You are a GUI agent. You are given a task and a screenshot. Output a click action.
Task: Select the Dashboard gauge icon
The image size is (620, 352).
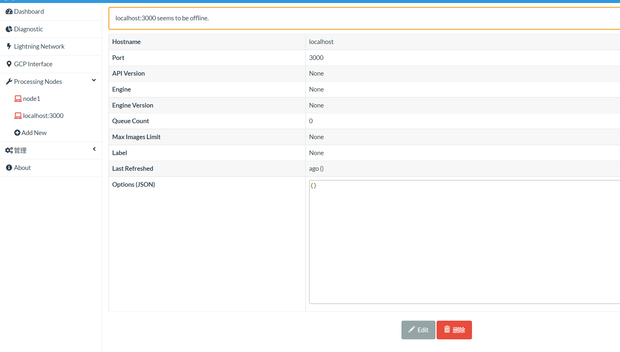tap(9, 11)
